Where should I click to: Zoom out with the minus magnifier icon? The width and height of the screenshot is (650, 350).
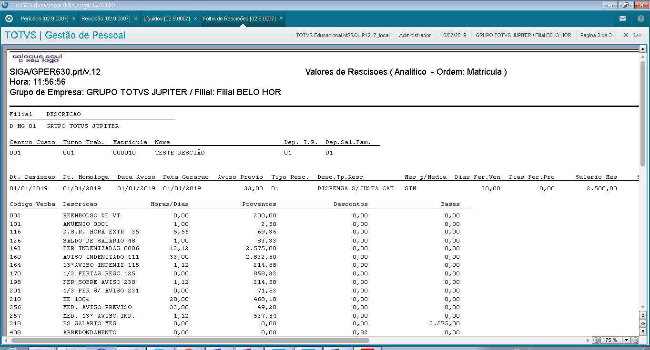(635, 340)
